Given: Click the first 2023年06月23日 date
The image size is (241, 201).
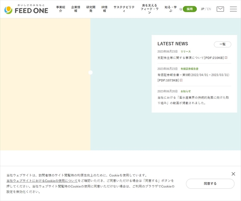Looking at the screenshot, I should coord(167,51).
